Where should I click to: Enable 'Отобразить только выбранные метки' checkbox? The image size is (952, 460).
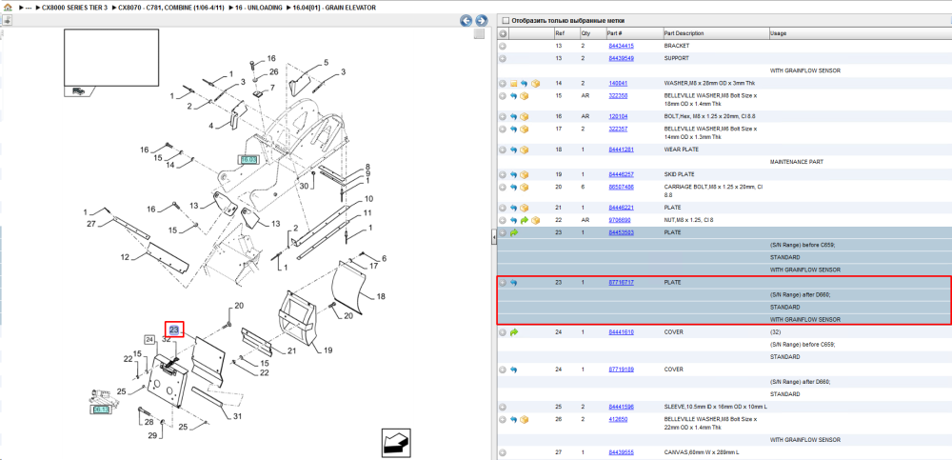[x=506, y=21]
